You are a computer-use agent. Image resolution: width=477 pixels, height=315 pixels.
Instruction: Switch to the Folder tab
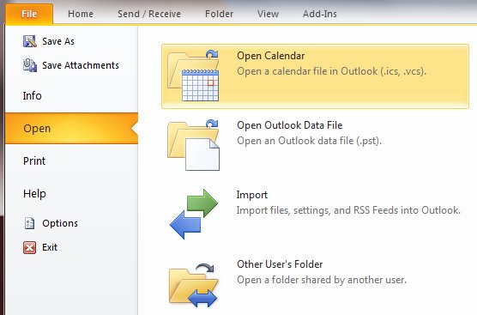[x=219, y=14]
